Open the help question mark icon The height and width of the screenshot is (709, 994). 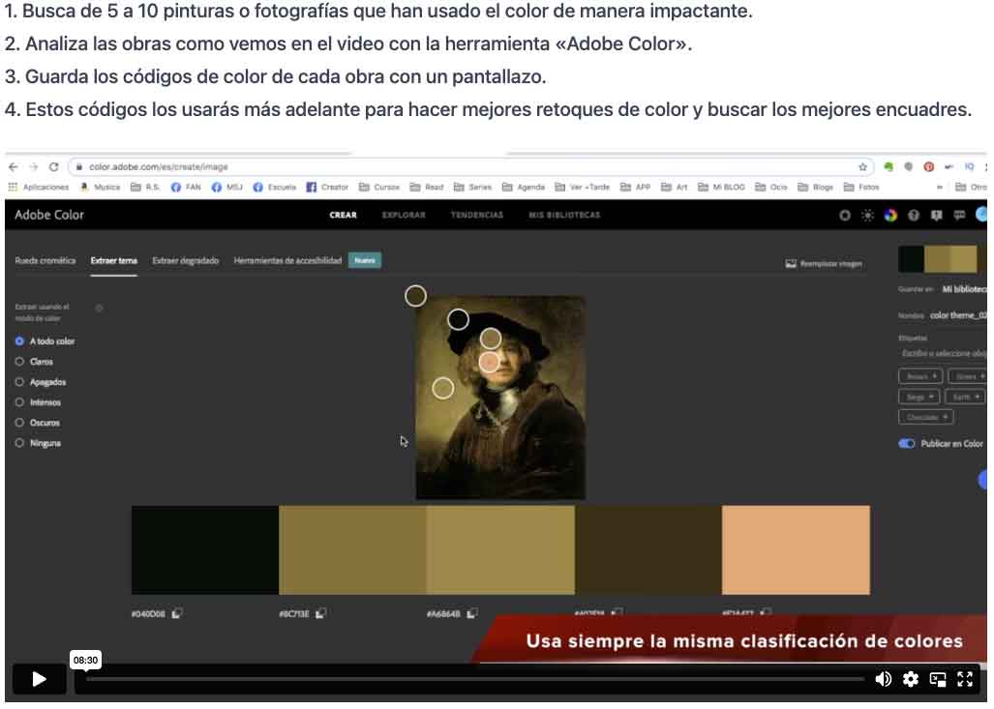click(914, 215)
